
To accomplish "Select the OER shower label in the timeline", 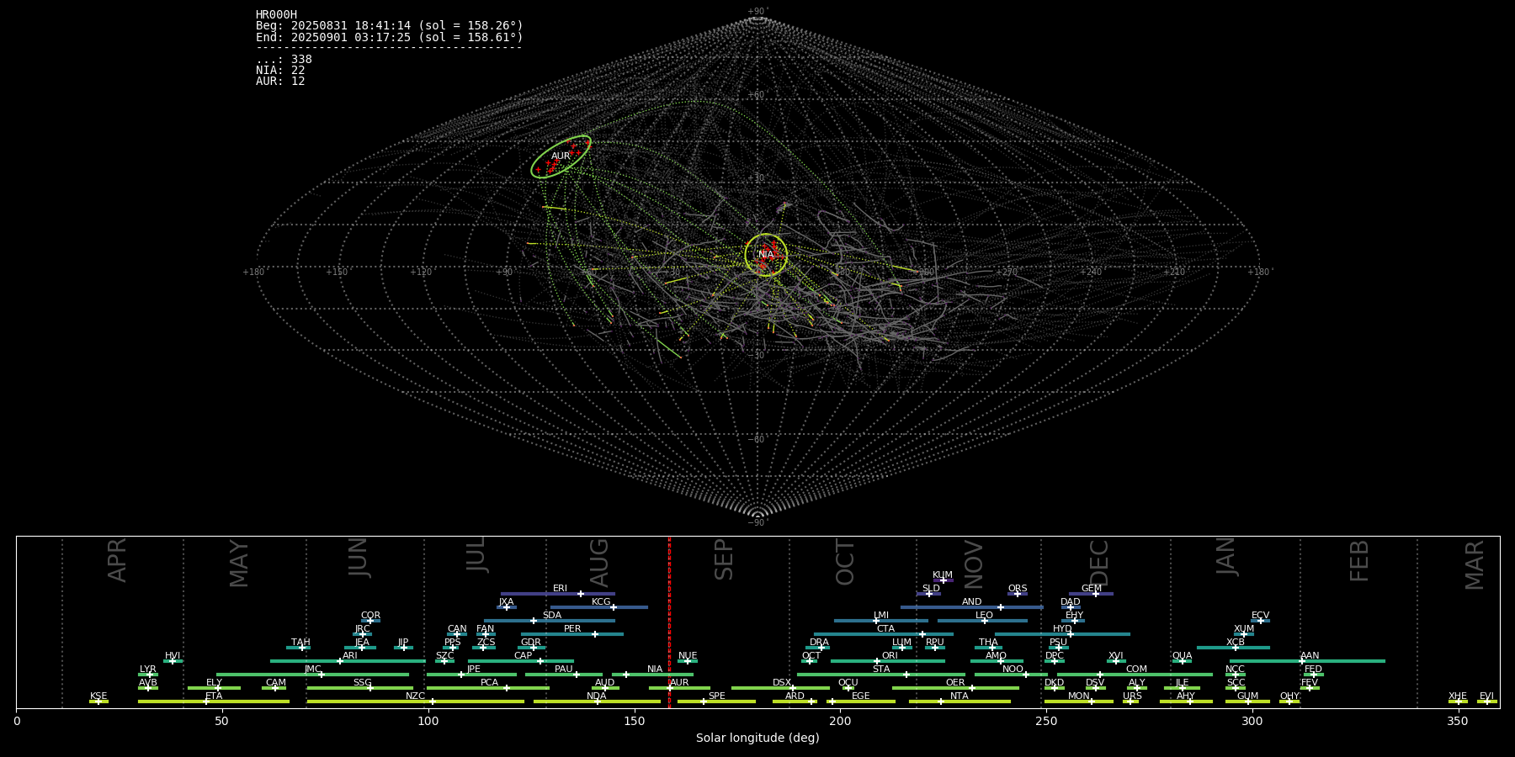I will [955, 683].
